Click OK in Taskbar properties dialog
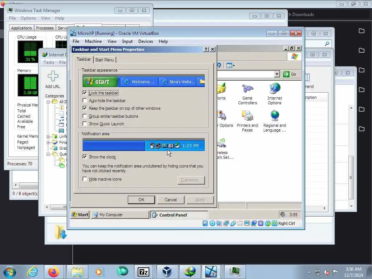Viewport: 372px width, 279px height. (x=141, y=200)
